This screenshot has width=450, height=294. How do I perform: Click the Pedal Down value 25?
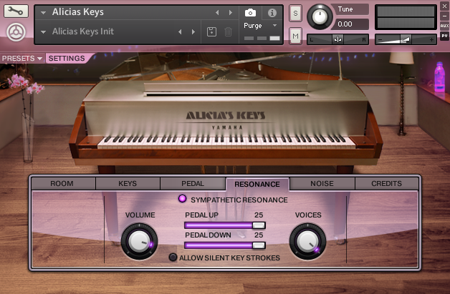pos(259,235)
